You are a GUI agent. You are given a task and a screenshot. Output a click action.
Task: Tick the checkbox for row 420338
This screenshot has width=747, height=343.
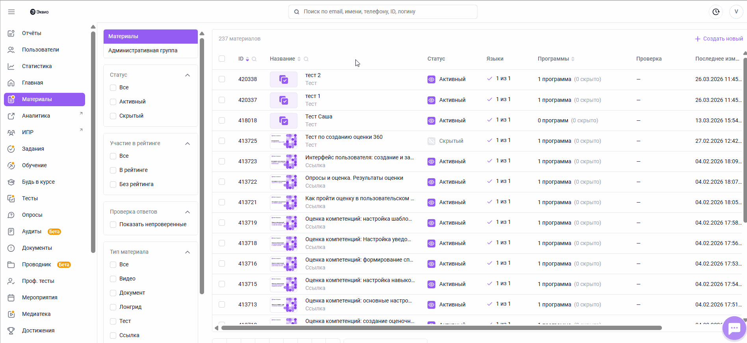tap(222, 79)
